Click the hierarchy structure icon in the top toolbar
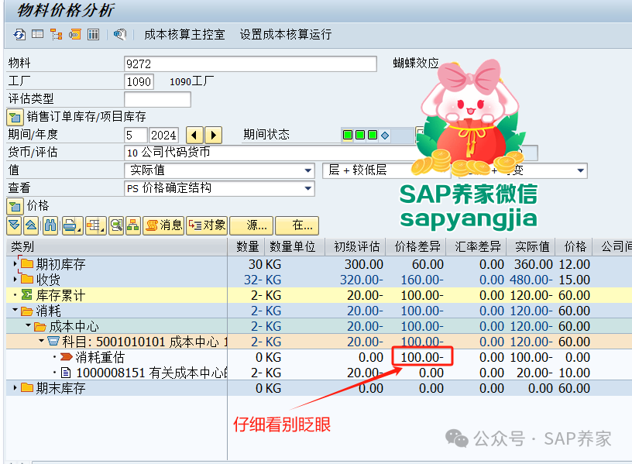This screenshot has width=632, height=464. (x=56, y=35)
